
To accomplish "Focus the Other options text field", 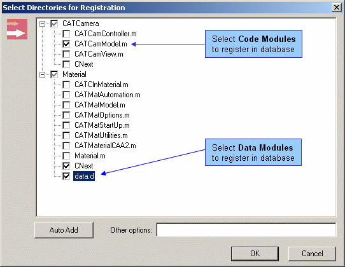I will click(x=246, y=230).
